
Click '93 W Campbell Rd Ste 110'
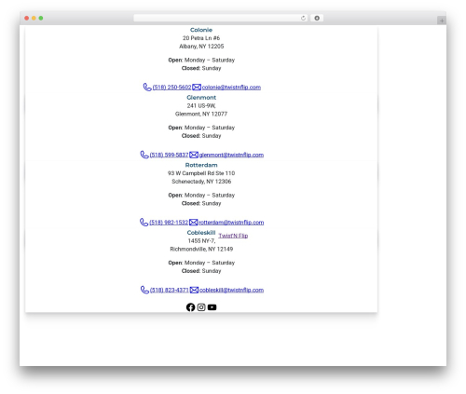201,173
